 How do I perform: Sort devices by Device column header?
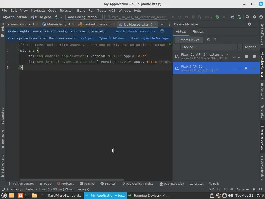click(190, 47)
